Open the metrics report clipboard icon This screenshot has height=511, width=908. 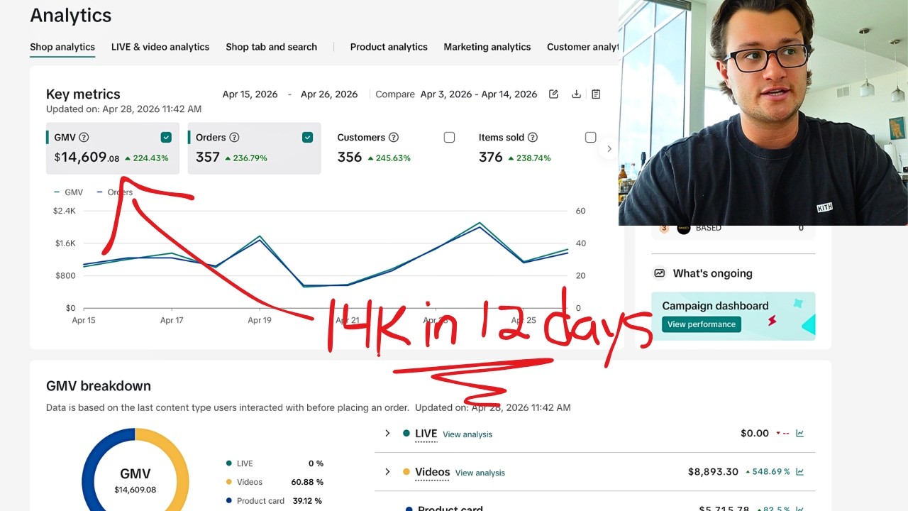pyautogui.click(x=596, y=94)
